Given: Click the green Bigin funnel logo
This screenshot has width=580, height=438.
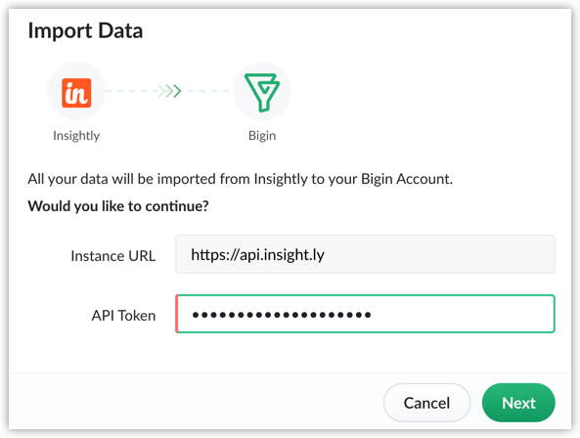Looking at the screenshot, I should 262,92.
